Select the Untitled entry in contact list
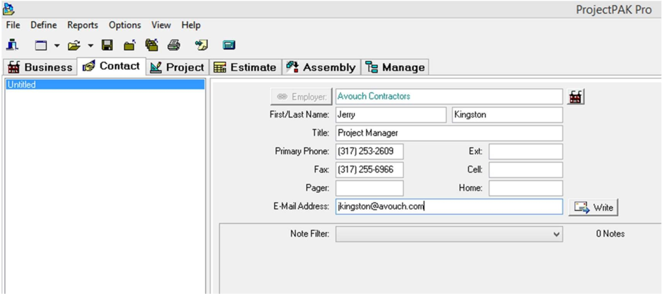 click(x=104, y=84)
